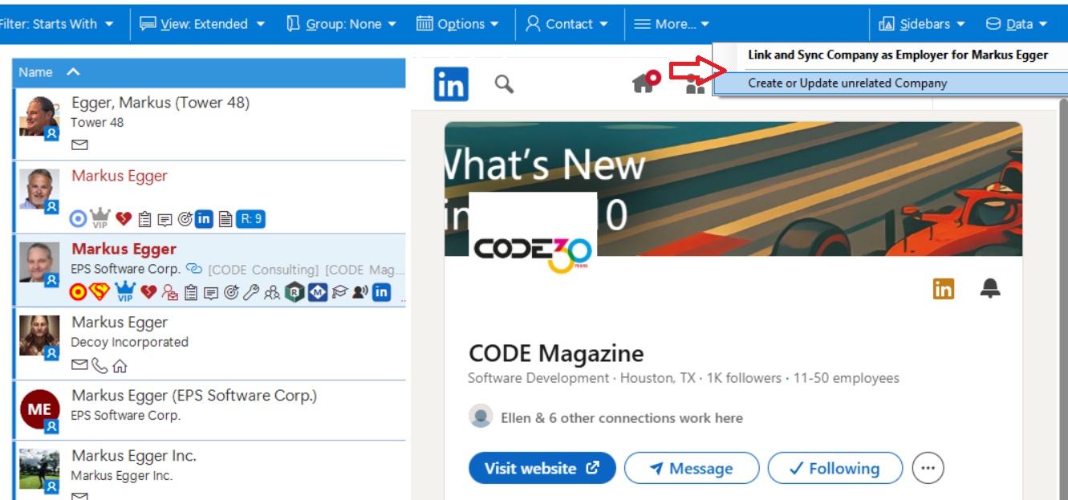Open the Data dropdown menu

(x=1017, y=24)
